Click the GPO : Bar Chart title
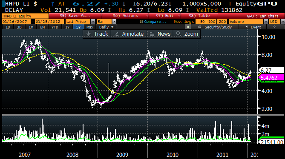285x159 pixels. pyautogui.click(x=262, y=16)
